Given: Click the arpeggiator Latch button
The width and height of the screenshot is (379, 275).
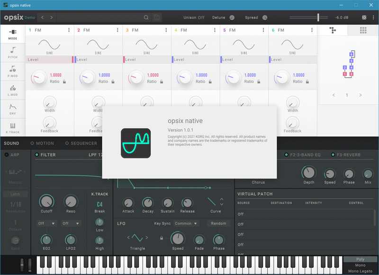Looking at the screenshot, I should pos(15,194).
